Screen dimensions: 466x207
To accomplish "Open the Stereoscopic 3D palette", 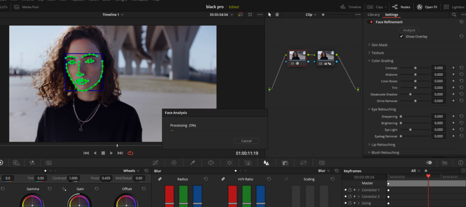I will click(322, 163).
